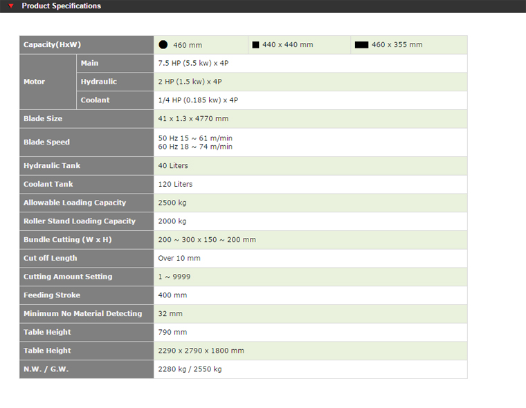
Task: Click the '460 mm' round capacity value
Action: (188, 45)
